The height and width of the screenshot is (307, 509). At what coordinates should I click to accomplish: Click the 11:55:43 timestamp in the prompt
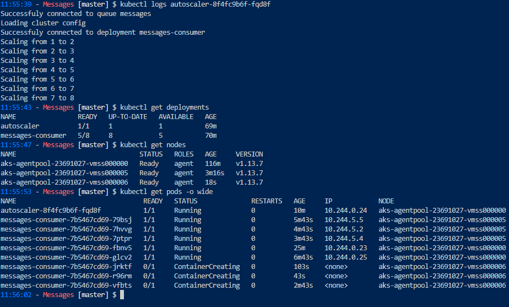(x=16, y=107)
